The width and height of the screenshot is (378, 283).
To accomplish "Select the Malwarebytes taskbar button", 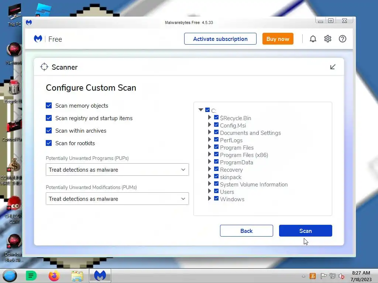I will pos(100,276).
